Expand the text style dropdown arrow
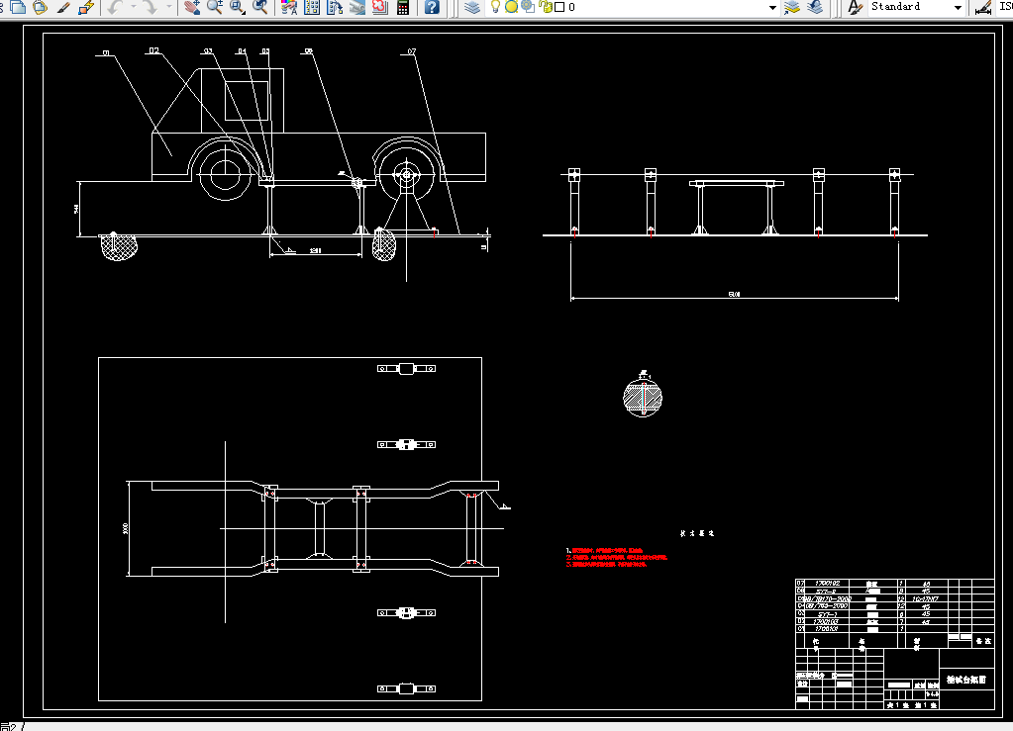The image size is (1013, 731). 959,8
